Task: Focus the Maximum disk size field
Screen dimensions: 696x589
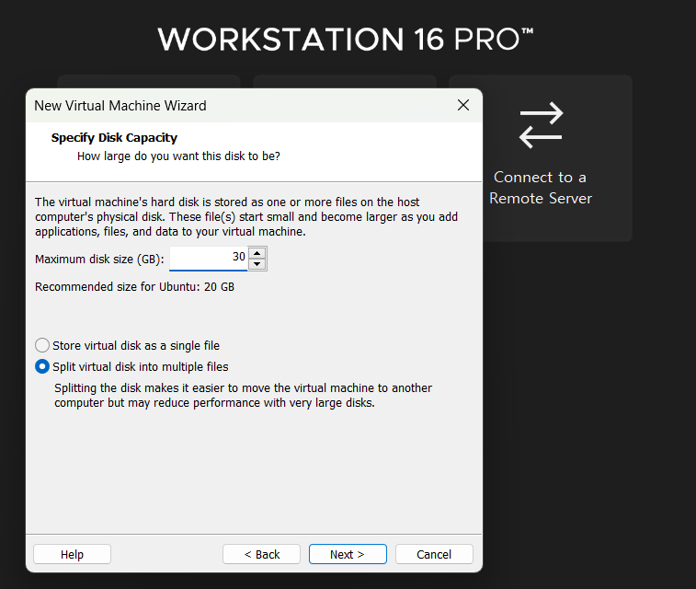Action: 208,258
